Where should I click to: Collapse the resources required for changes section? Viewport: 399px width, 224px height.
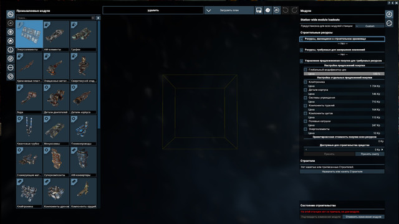(302, 50)
